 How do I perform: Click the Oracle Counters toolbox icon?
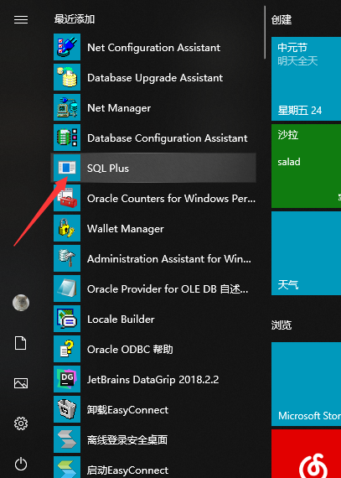tap(67, 198)
